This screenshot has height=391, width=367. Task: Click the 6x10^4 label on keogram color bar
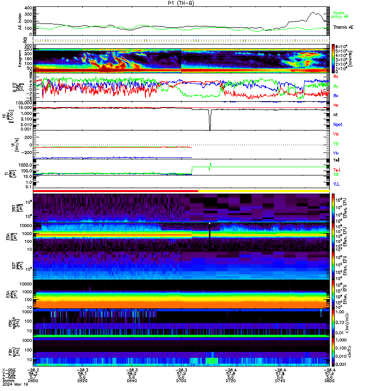click(341, 46)
